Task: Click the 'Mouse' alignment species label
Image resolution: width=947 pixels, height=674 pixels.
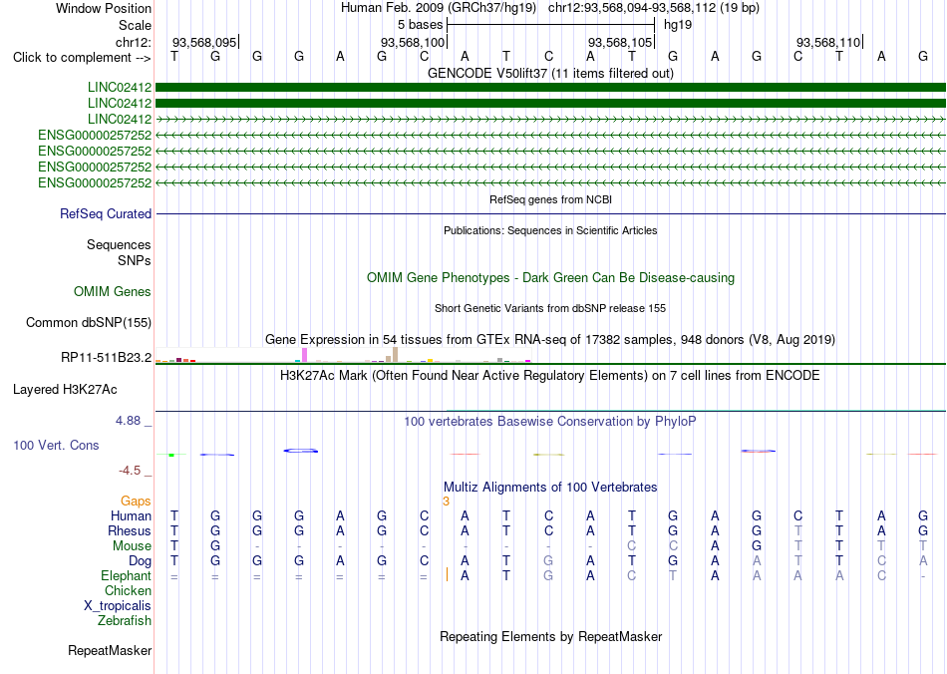Action: coord(132,546)
